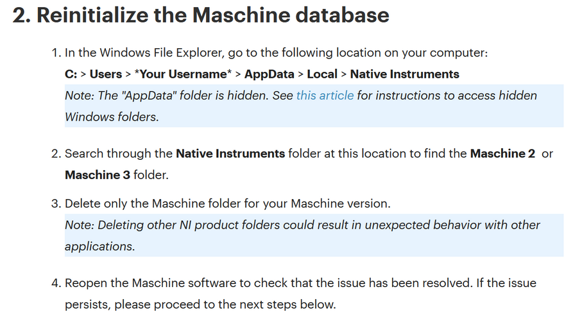
Task: Click "Native Instruments" at the path's end
Action: pyautogui.click(x=405, y=74)
